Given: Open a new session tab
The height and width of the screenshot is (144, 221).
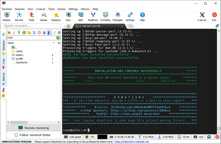Looking at the screenshot, I should click(x=130, y=26).
